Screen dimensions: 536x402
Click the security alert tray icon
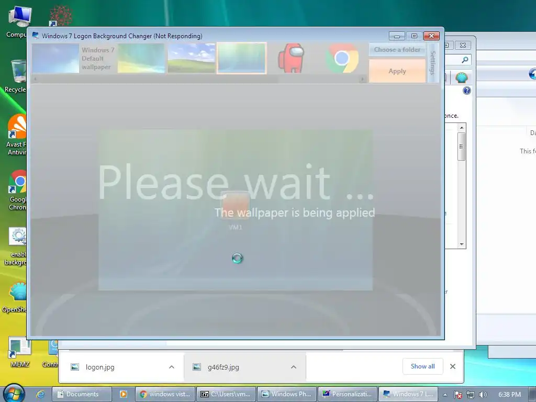coord(458,395)
